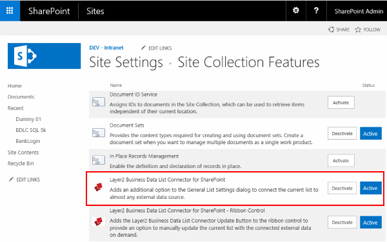The width and height of the screenshot is (387, 242).
Task: Open the settings gear menu
Action: tap(295, 10)
